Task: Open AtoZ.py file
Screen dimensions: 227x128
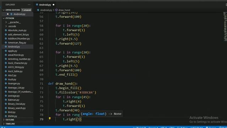Action: pos(12,75)
